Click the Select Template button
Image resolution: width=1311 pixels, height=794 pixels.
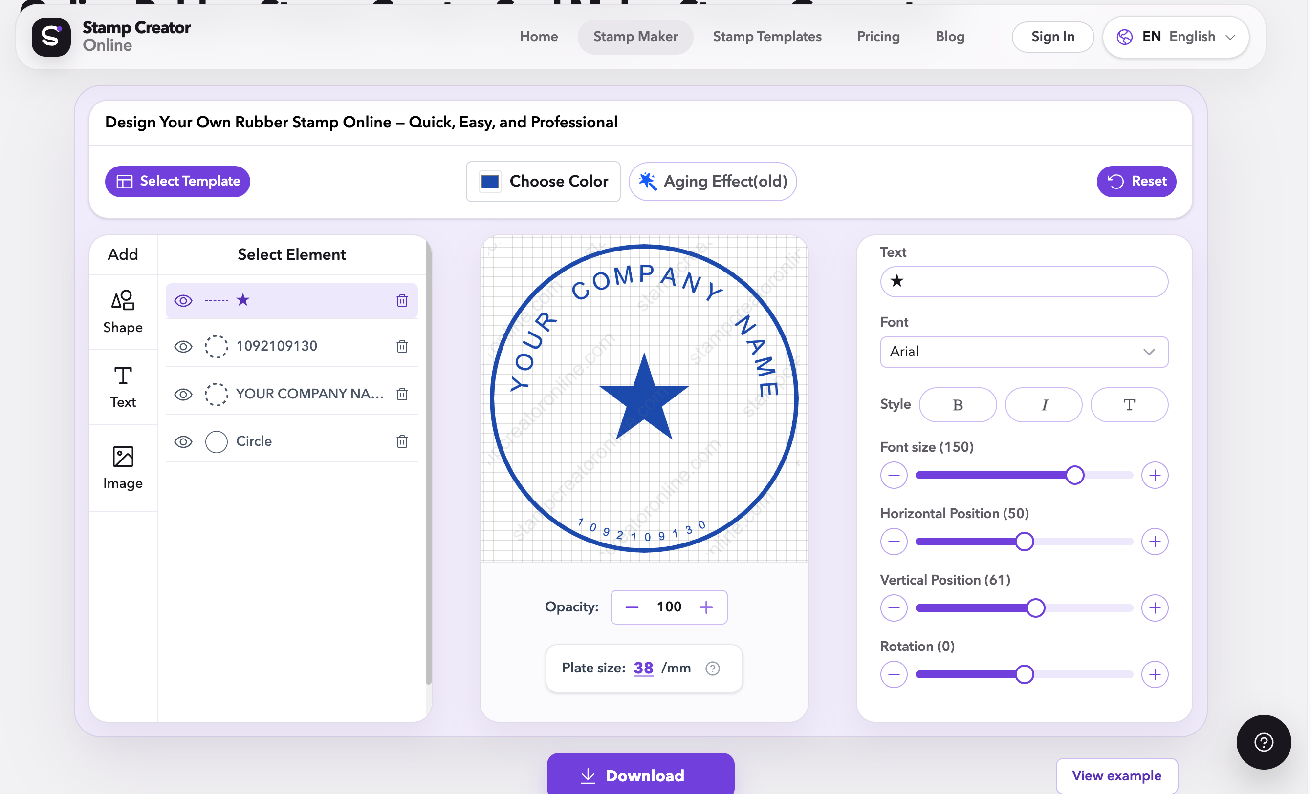coord(177,181)
